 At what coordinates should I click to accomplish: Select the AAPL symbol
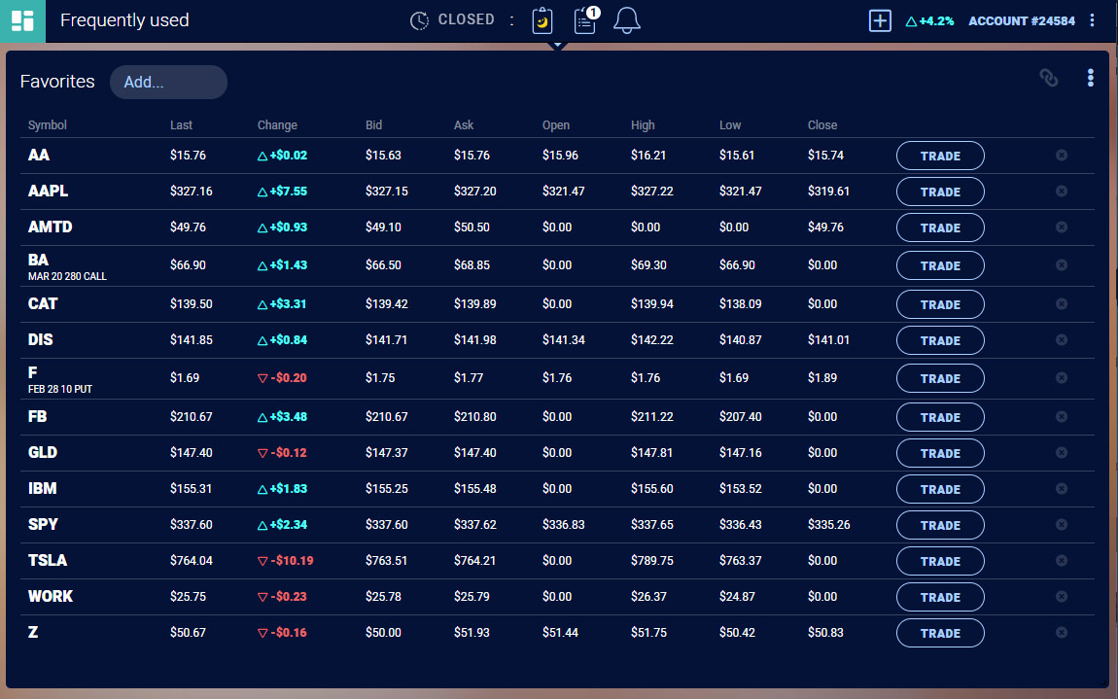[48, 192]
